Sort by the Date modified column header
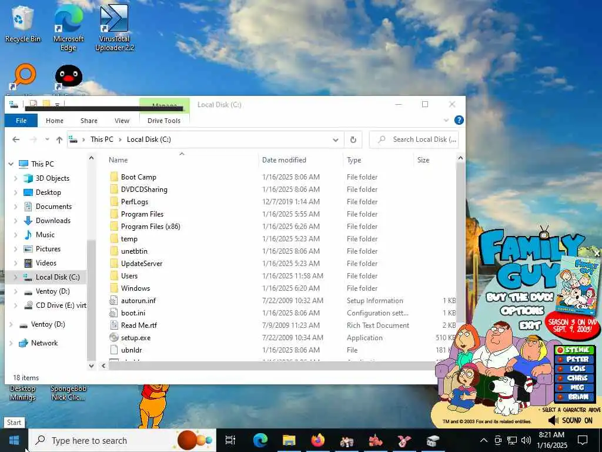 click(284, 160)
